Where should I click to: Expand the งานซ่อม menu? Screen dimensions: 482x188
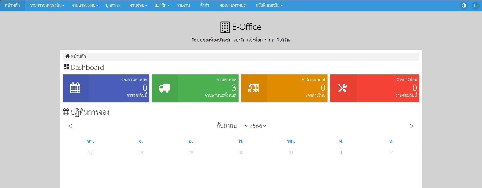click(x=139, y=5)
